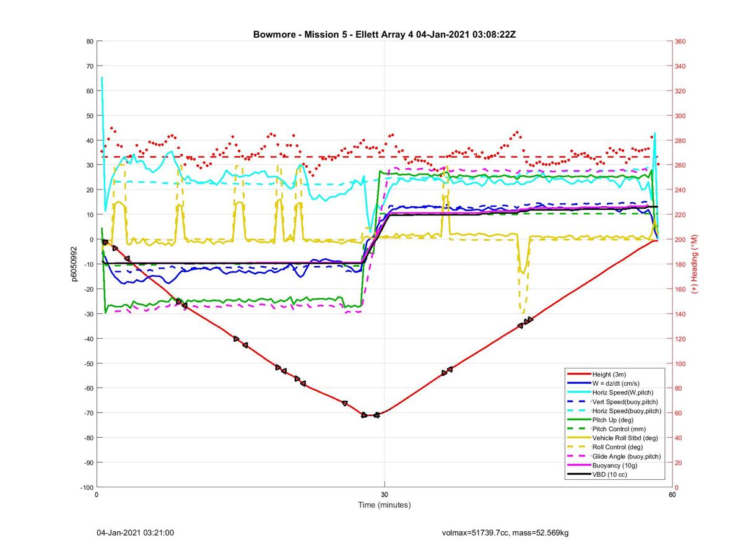Click the heading axis tick '220'
Image resolution: width=743 pixels, height=548 pixels.
pos(680,215)
